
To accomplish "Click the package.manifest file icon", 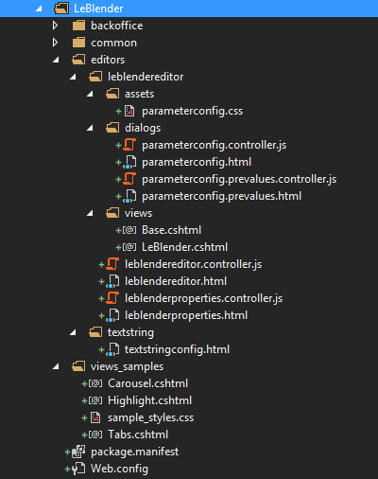I will pyautogui.click(x=78, y=452).
